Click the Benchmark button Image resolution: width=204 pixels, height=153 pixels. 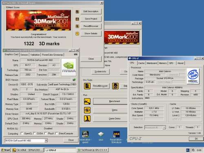[111, 101]
